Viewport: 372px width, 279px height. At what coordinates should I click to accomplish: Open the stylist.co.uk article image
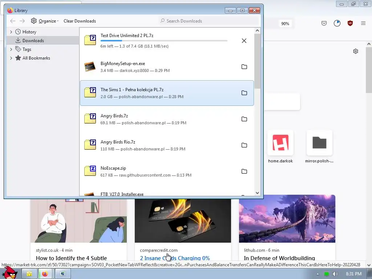pos(78,221)
